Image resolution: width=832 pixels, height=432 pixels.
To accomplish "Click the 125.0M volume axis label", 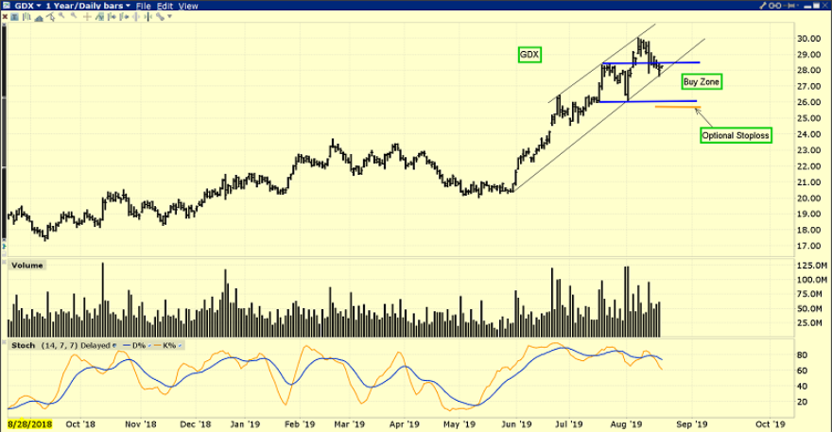I will pos(812,266).
